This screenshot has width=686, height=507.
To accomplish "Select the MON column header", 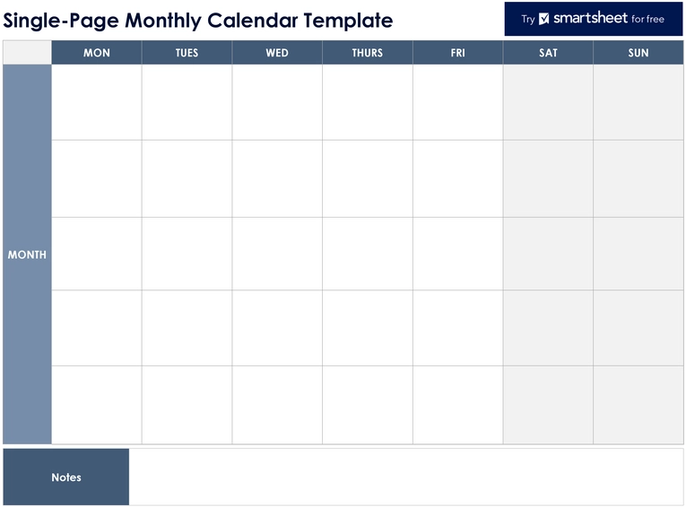I will point(97,53).
